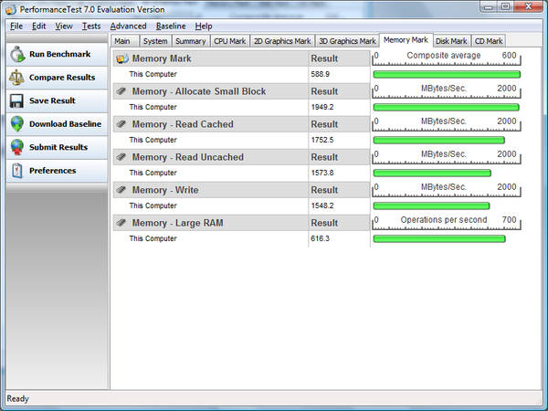Click the Memory - Write chip icon
Viewport: 548px width, 411px height.
pos(121,190)
